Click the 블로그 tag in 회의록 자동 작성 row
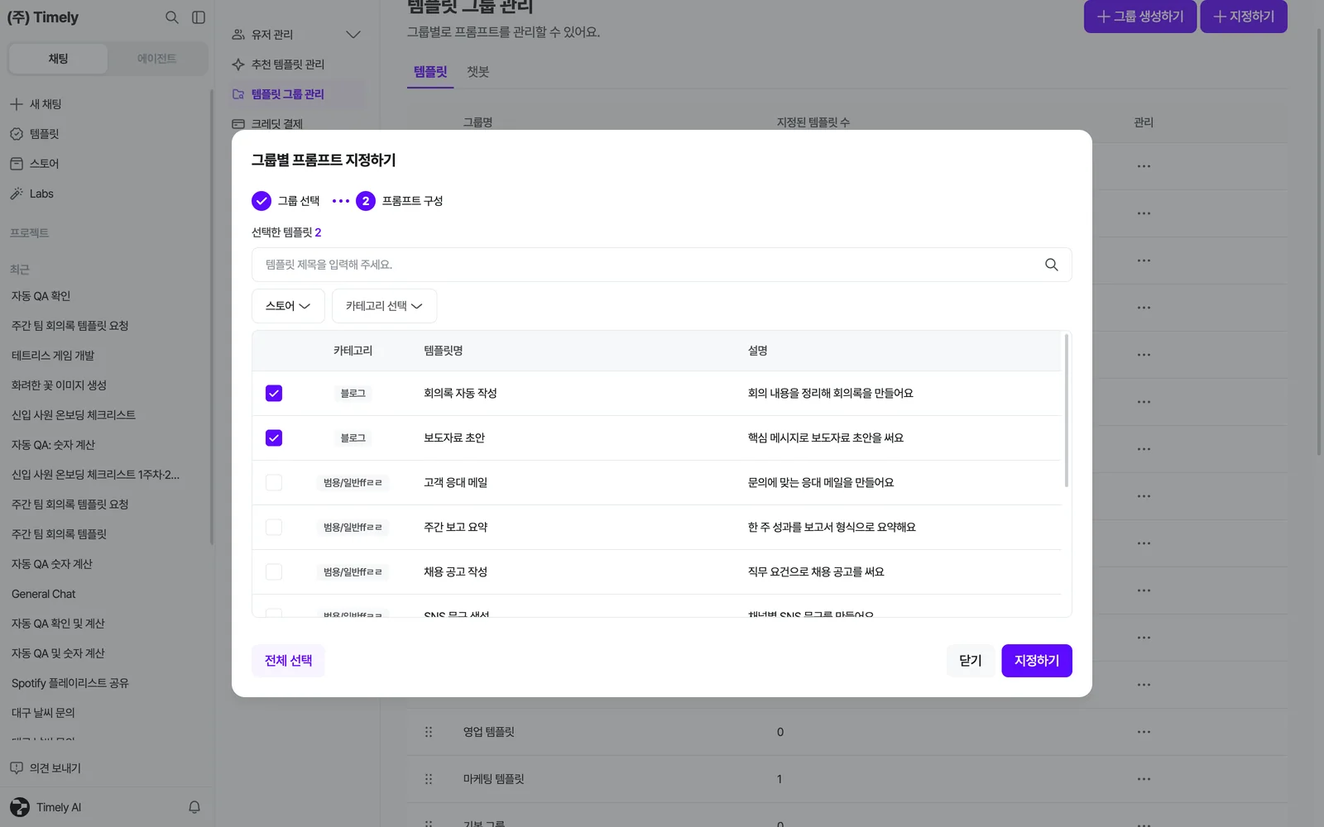Image resolution: width=1324 pixels, height=827 pixels. [x=353, y=394]
